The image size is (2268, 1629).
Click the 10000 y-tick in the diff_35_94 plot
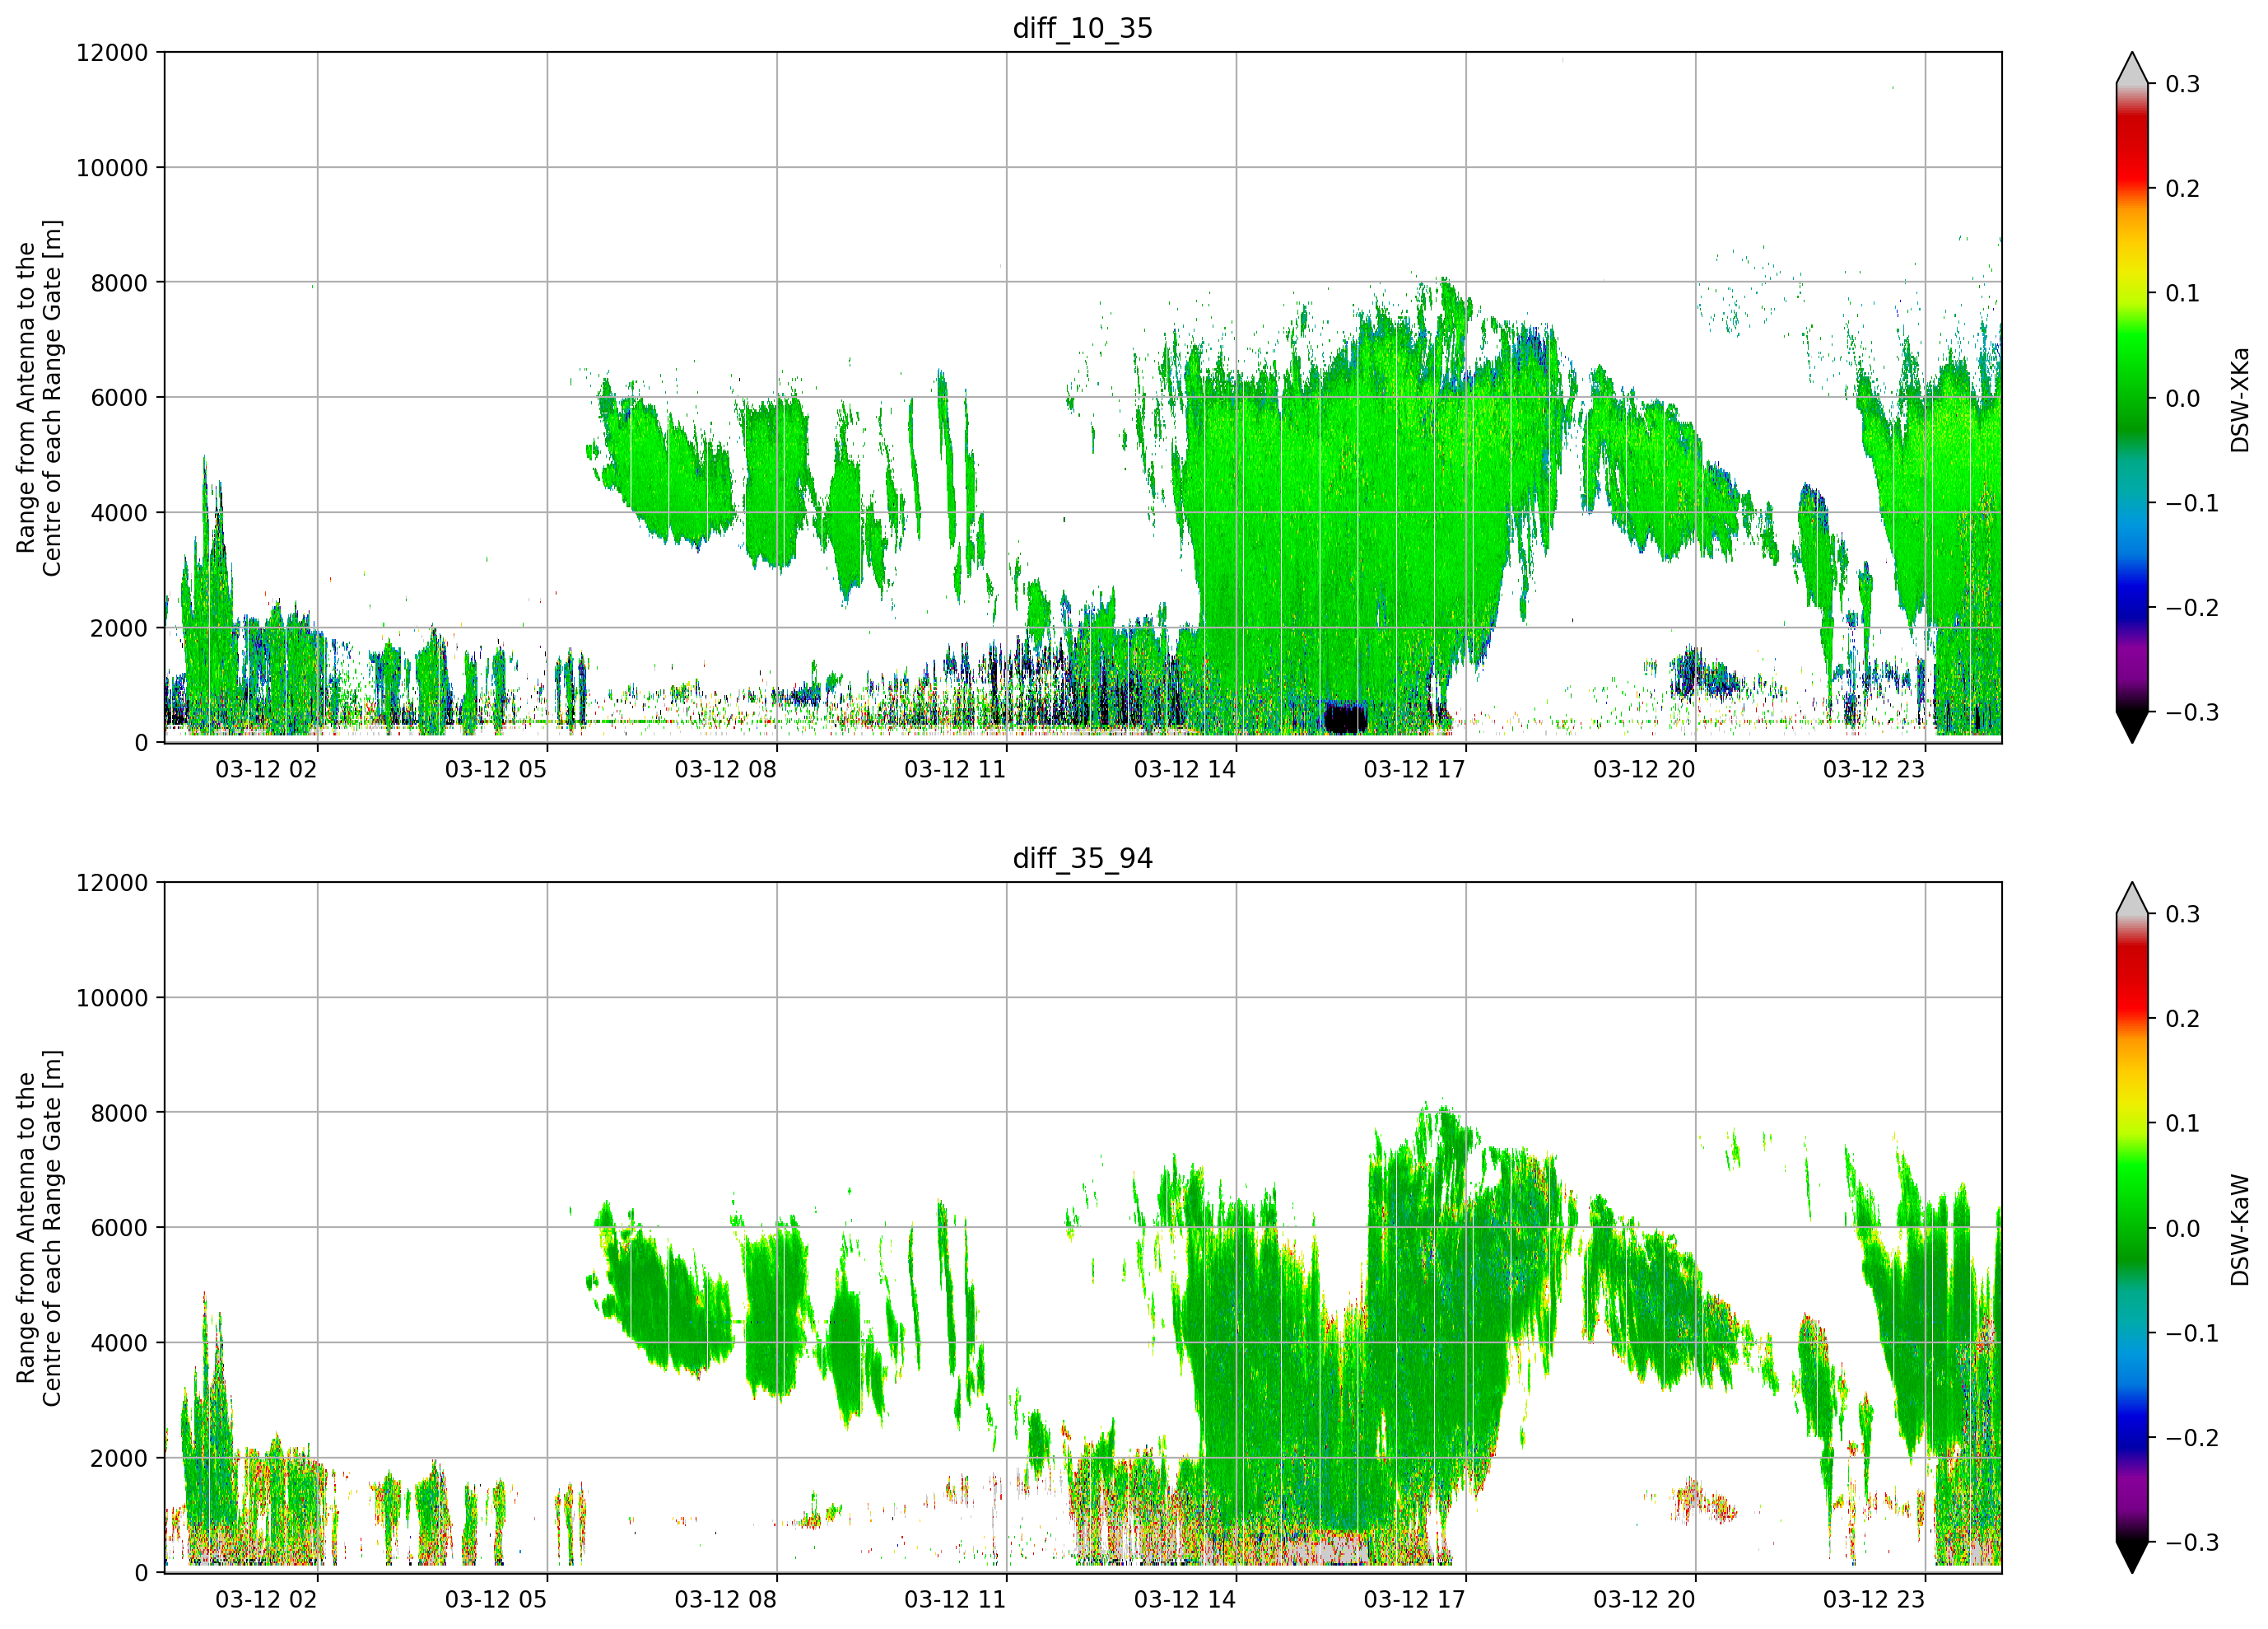tap(112, 999)
